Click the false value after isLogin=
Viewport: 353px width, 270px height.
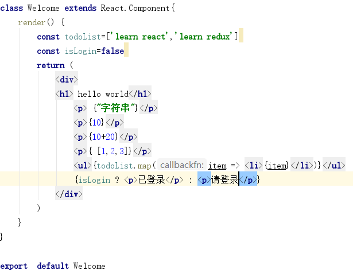(x=113, y=51)
